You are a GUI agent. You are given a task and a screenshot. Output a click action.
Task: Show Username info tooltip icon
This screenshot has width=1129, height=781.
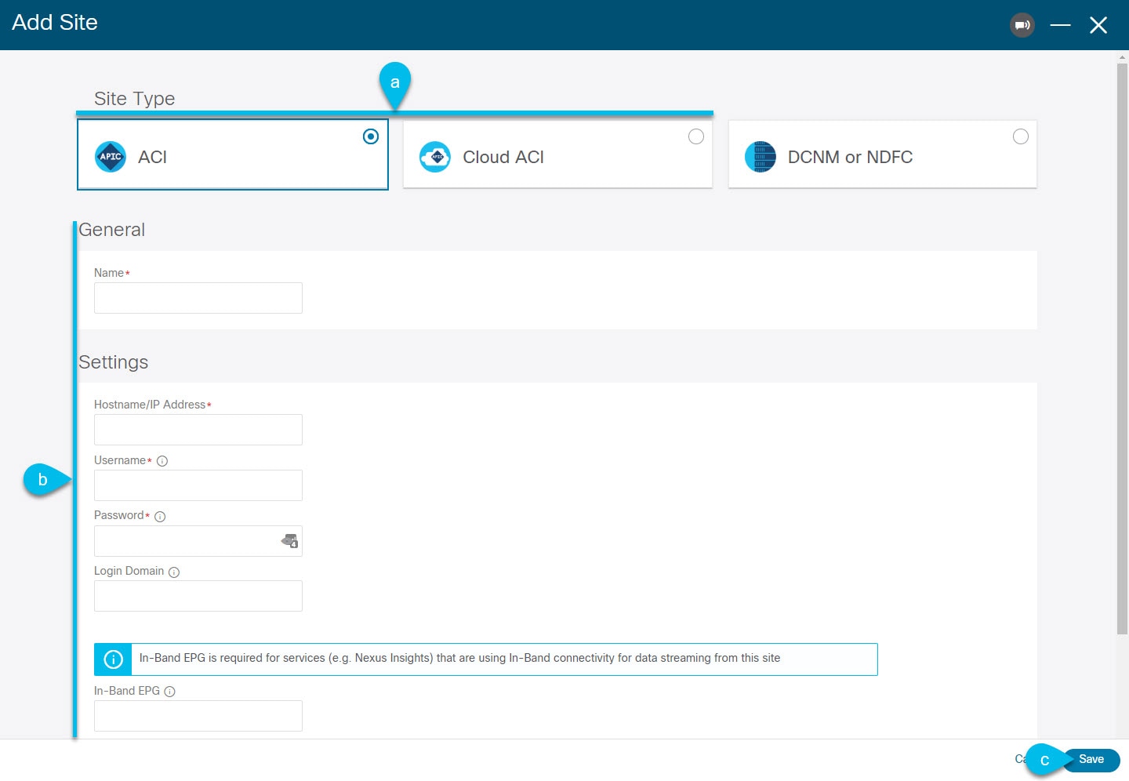162,461
